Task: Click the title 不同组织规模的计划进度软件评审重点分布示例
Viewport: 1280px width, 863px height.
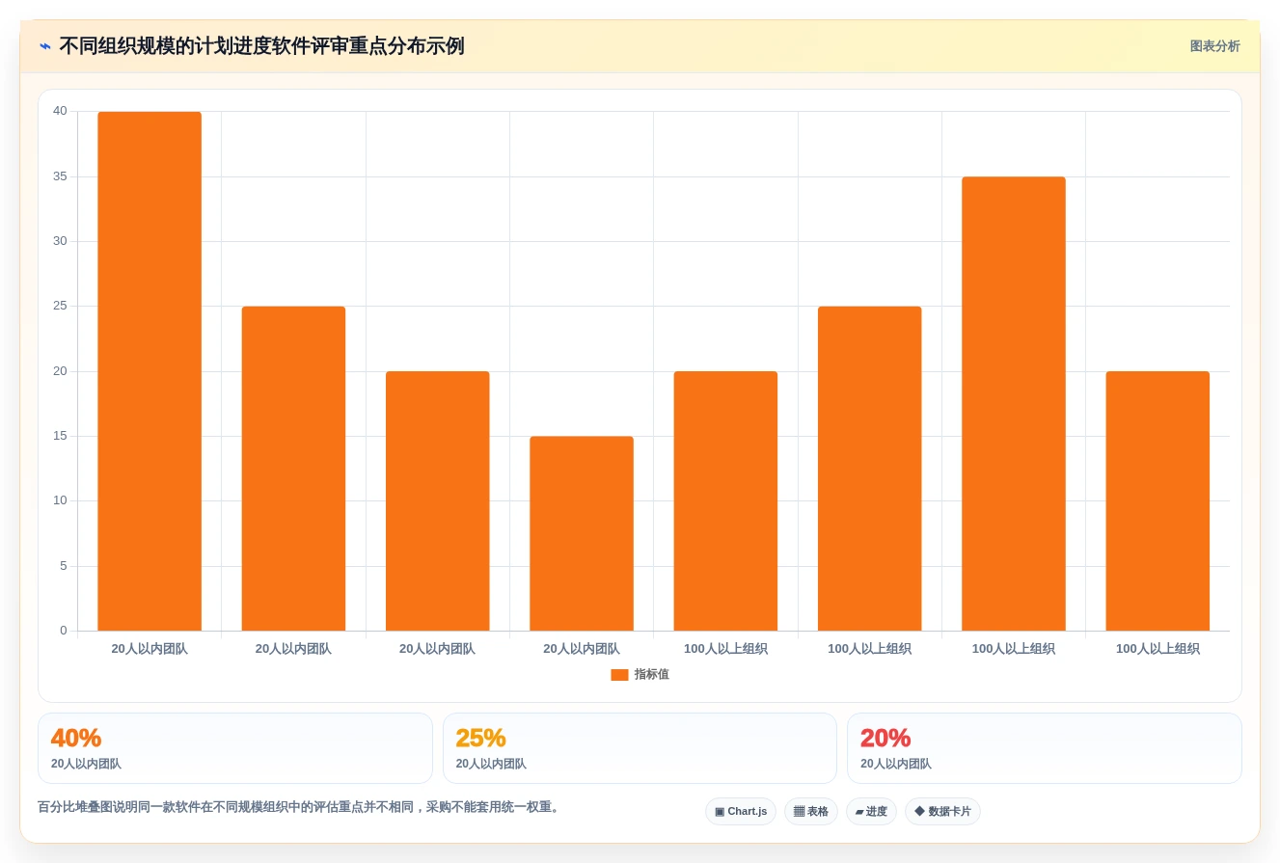Action: 261,46
